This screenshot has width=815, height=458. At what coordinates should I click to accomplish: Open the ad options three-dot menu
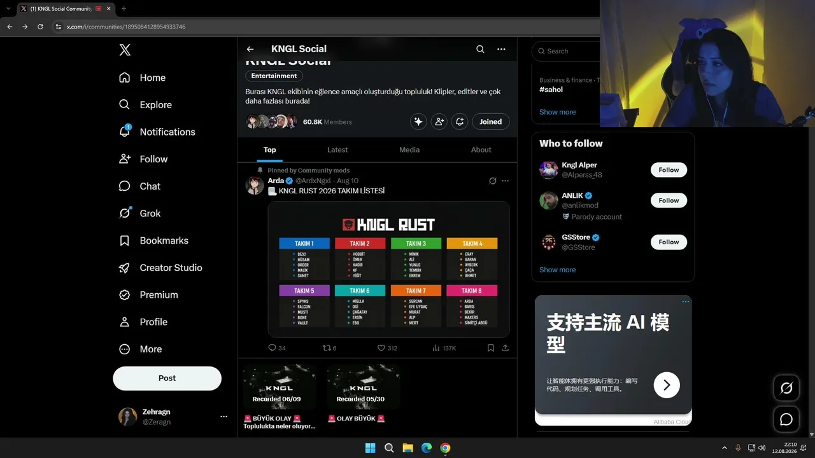[686, 302]
